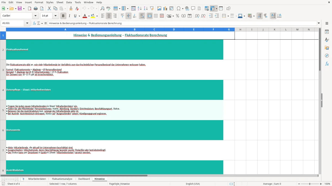Click the Save document icon
332x186 pixels.
tap(20, 9)
